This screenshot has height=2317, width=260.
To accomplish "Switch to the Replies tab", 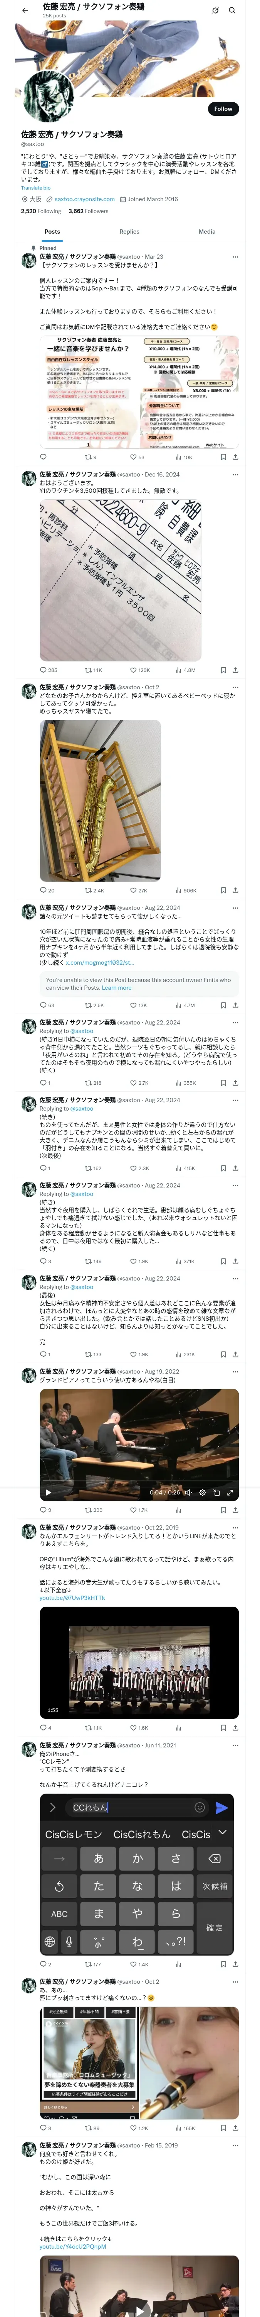I will click(x=129, y=231).
